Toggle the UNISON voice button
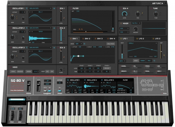The height and width of the screenshot is (127, 175). 28,71
